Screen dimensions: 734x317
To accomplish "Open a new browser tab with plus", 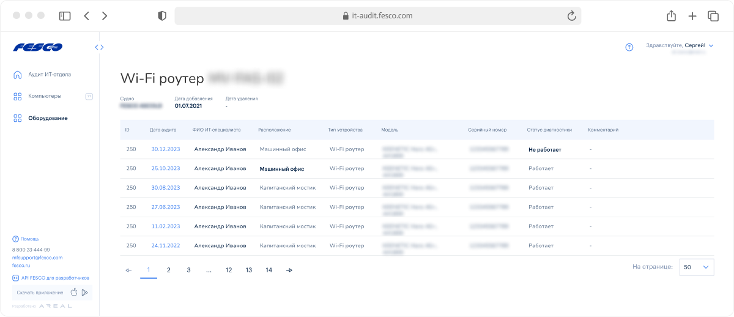I will coord(692,16).
